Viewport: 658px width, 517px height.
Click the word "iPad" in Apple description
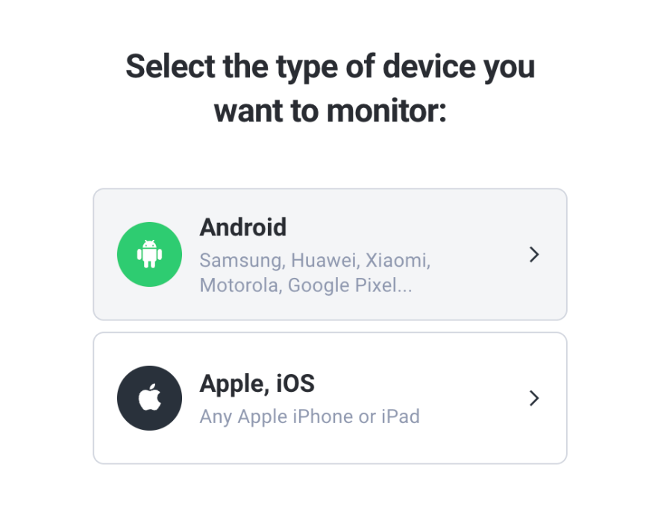coord(401,416)
